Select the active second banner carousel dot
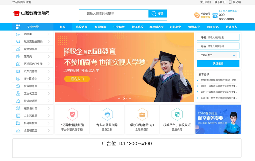Screen dimensions: 255x161 pos(124,98)
